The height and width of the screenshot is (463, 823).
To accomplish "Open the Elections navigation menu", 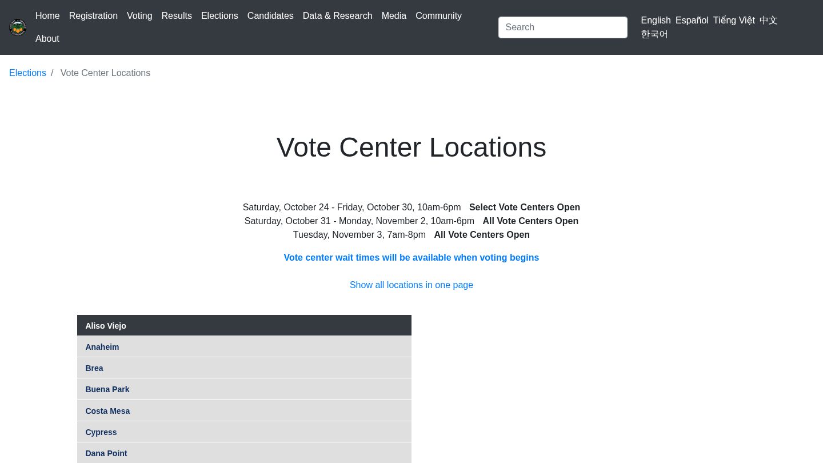I will (219, 16).
